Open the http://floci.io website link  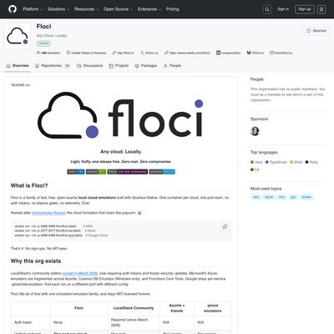[x=123, y=53]
